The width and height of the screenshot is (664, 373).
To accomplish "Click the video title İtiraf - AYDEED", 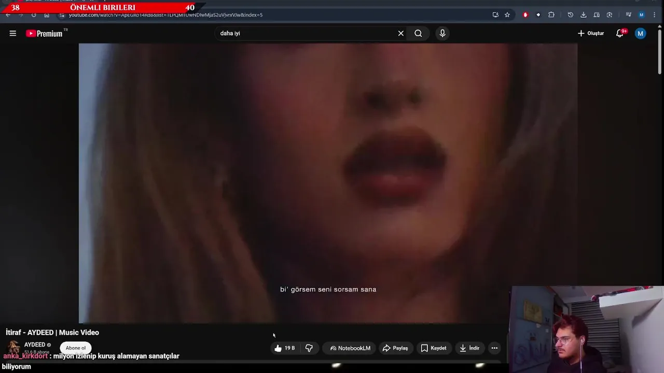I will coord(52,333).
